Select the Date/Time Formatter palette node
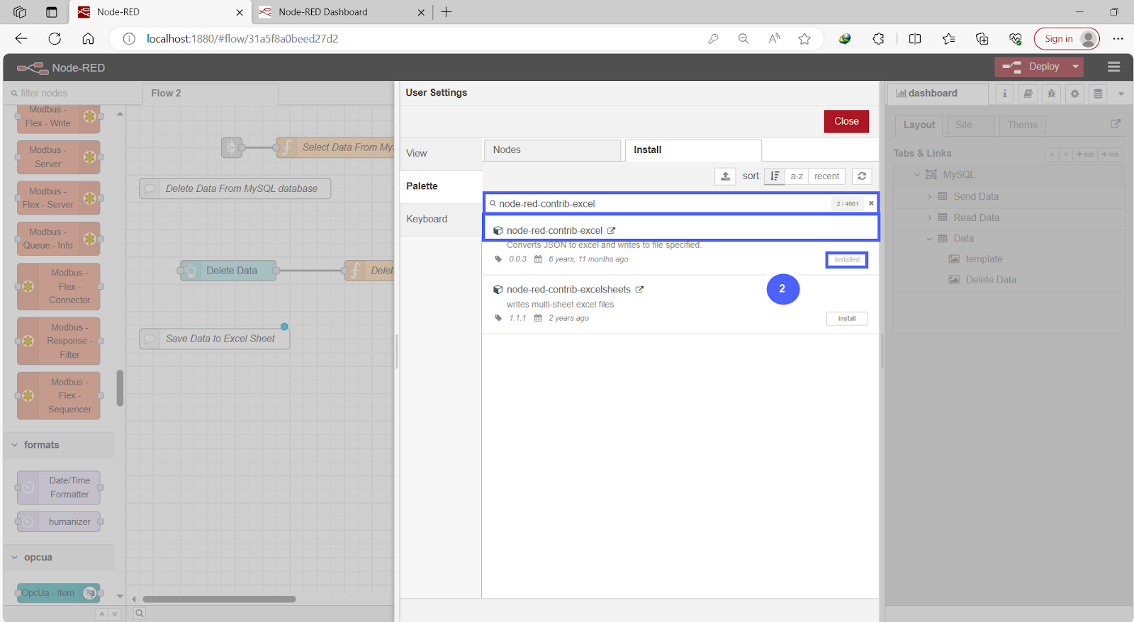 [x=59, y=487]
